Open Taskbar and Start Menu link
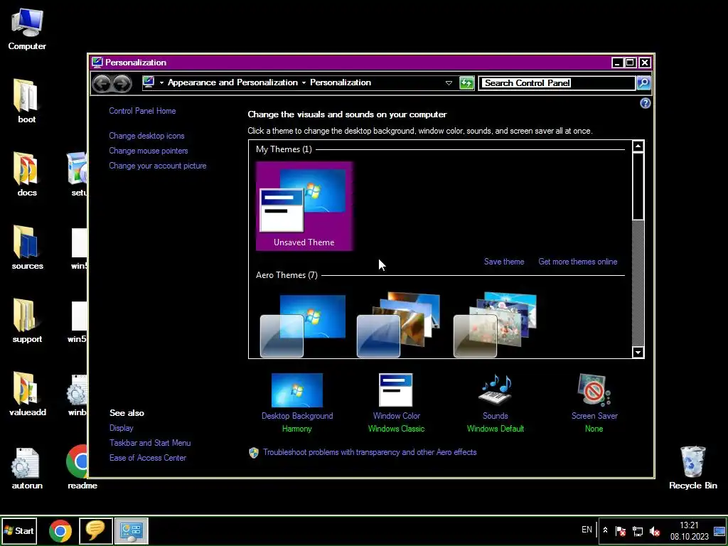The height and width of the screenshot is (546, 728). pos(150,443)
